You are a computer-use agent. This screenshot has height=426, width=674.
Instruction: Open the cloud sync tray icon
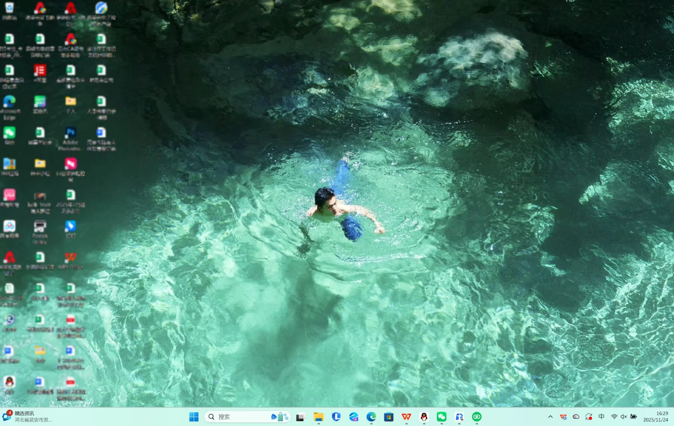coord(576,417)
